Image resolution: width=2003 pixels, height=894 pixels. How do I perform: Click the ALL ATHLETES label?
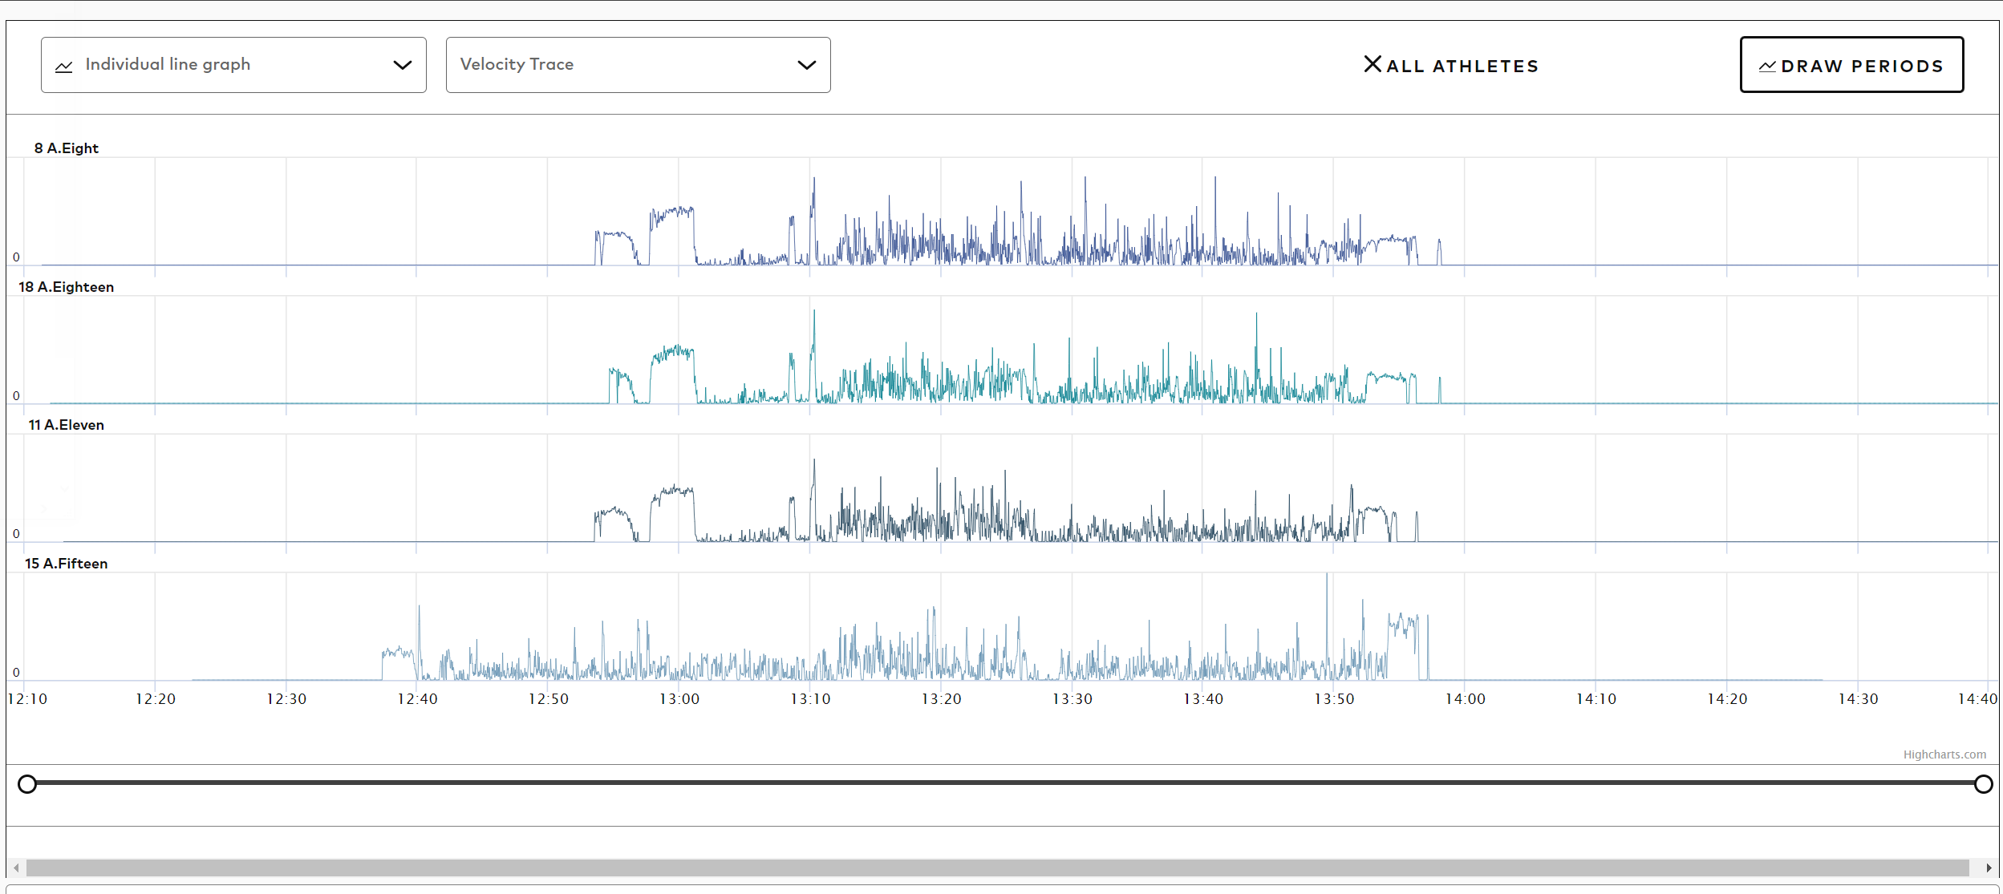[1463, 65]
